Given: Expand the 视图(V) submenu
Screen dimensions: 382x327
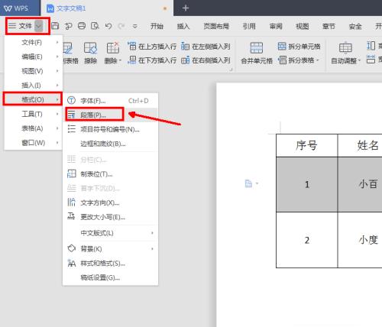Looking at the screenshot, I should click(x=34, y=71).
